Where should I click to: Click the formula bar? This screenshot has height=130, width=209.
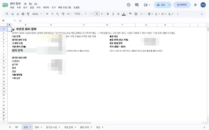(x=115, y=21)
